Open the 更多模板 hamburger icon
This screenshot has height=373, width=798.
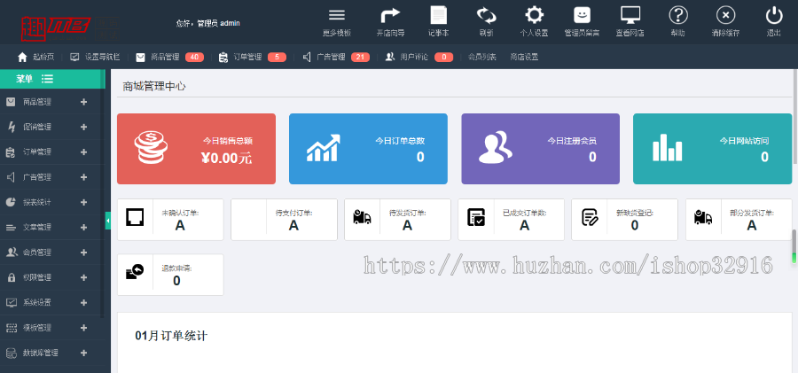point(337,15)
